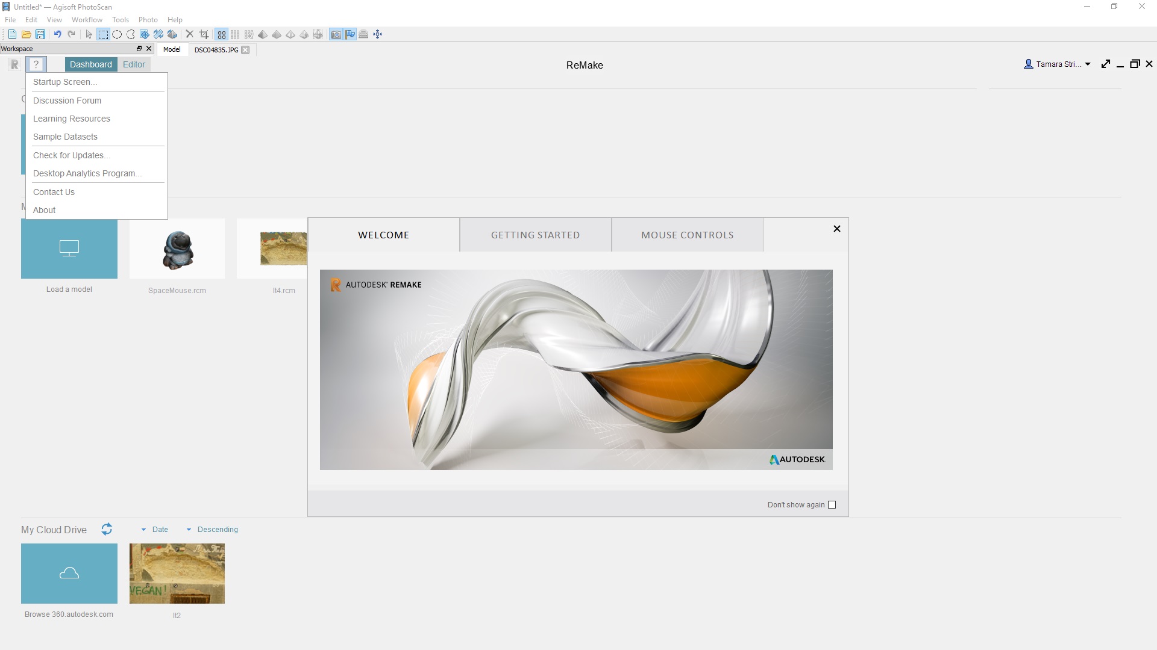1157x650 pixels.
Task: Open the MOUSE CONTROLS tab
Action: click(688, 235)
